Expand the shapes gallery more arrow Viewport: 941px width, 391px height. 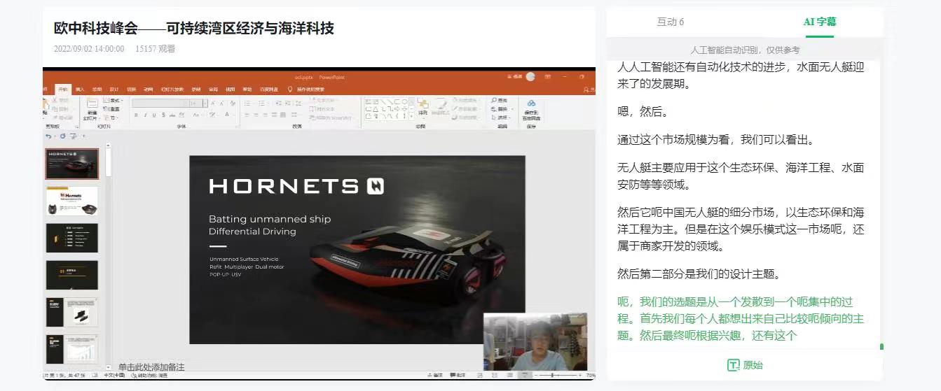click(x=411, y=116)
